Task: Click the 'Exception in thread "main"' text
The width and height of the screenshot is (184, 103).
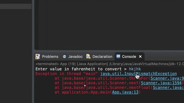Action: 66,74
